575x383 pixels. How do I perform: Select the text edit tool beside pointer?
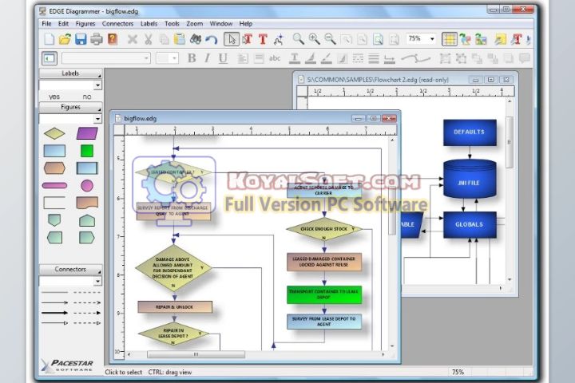(247, 39)
